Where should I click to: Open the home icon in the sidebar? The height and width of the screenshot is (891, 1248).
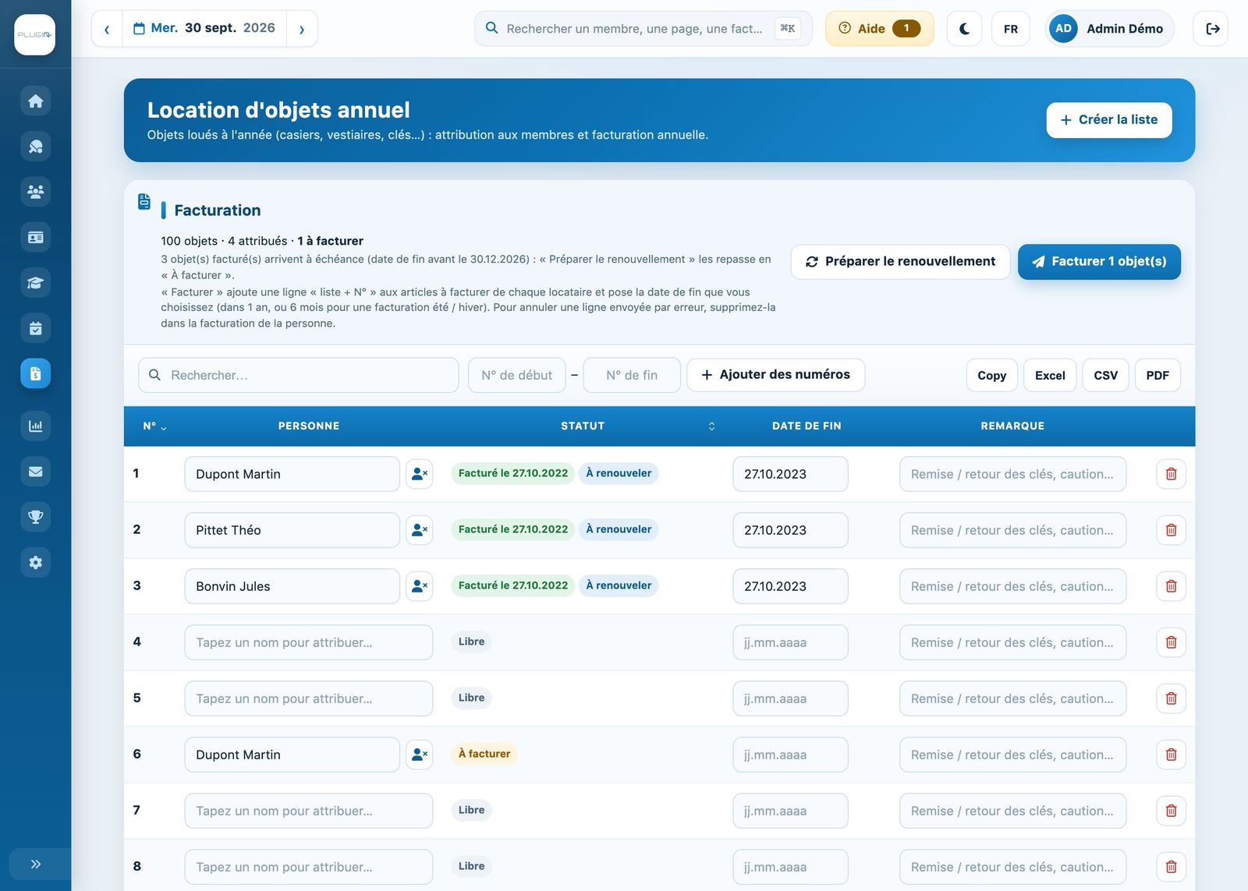tap(35, 101)
